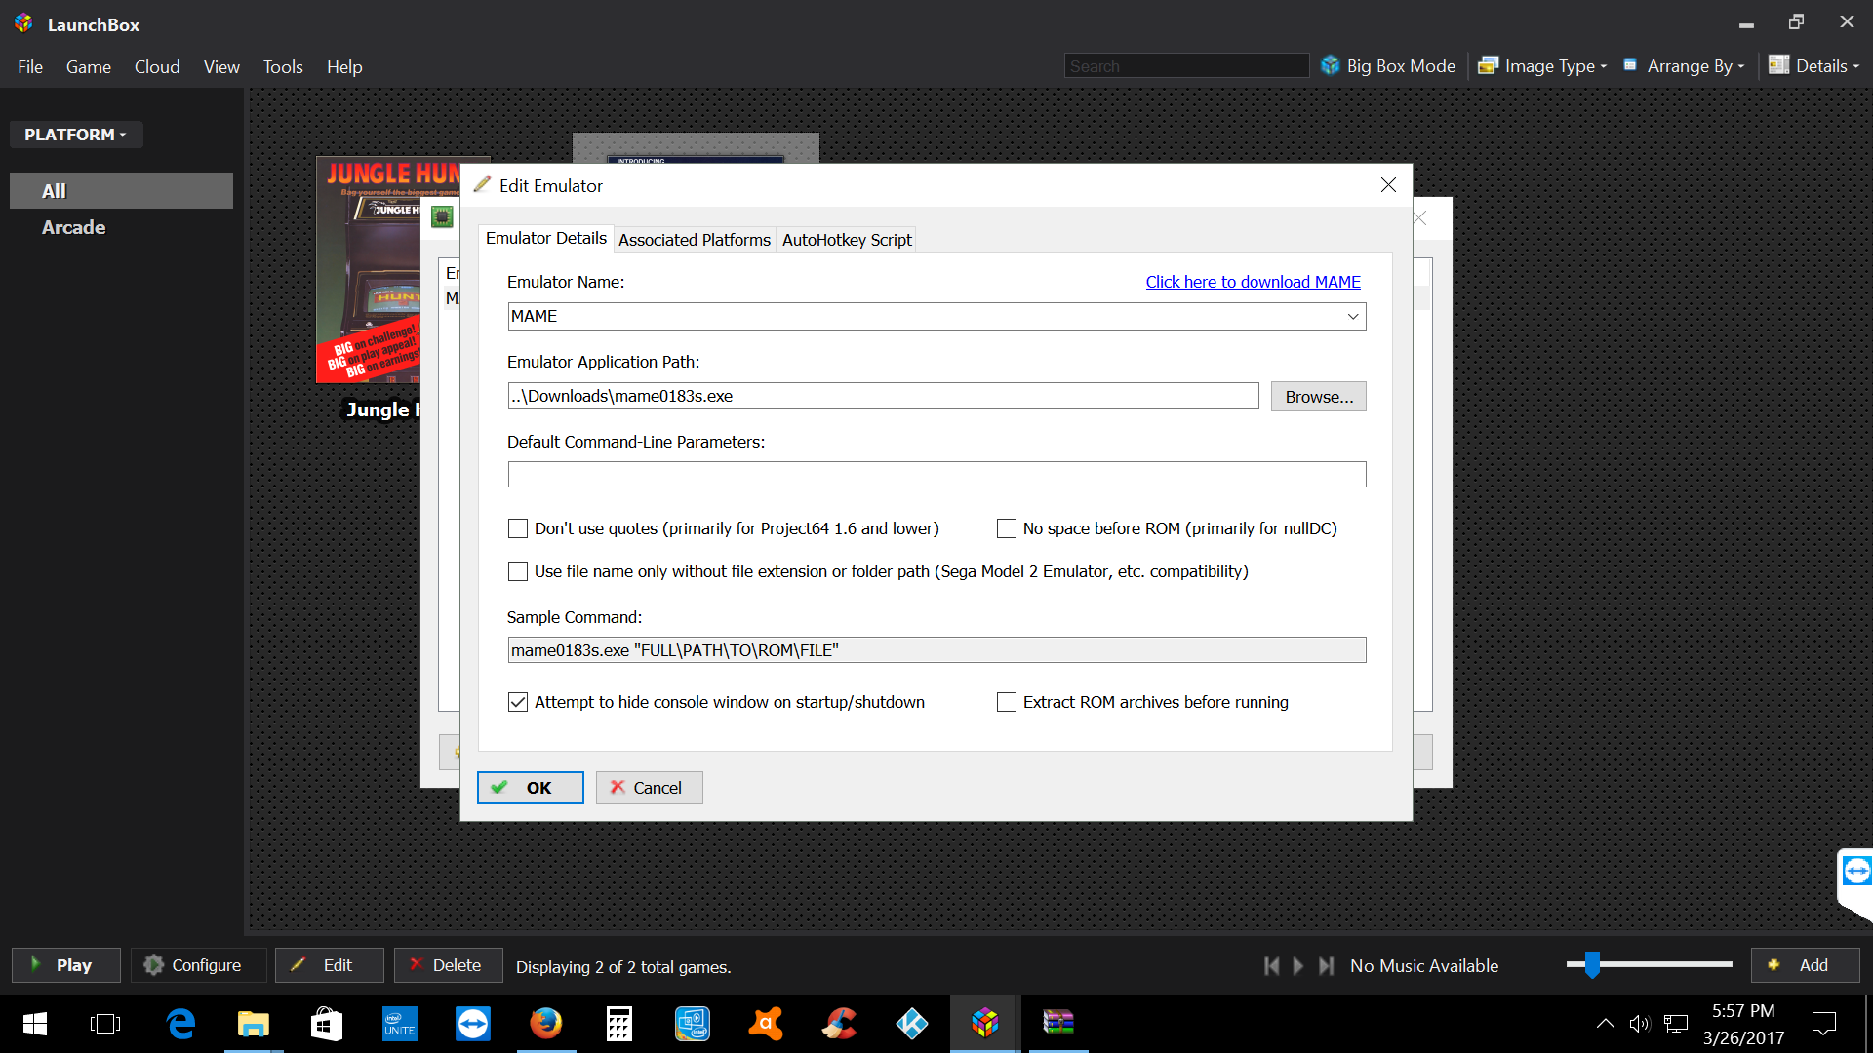Open Calculator from taskbar
Image resolution: width=1873 pixels, height=1053 pixels.
(x=619, y=1024)
